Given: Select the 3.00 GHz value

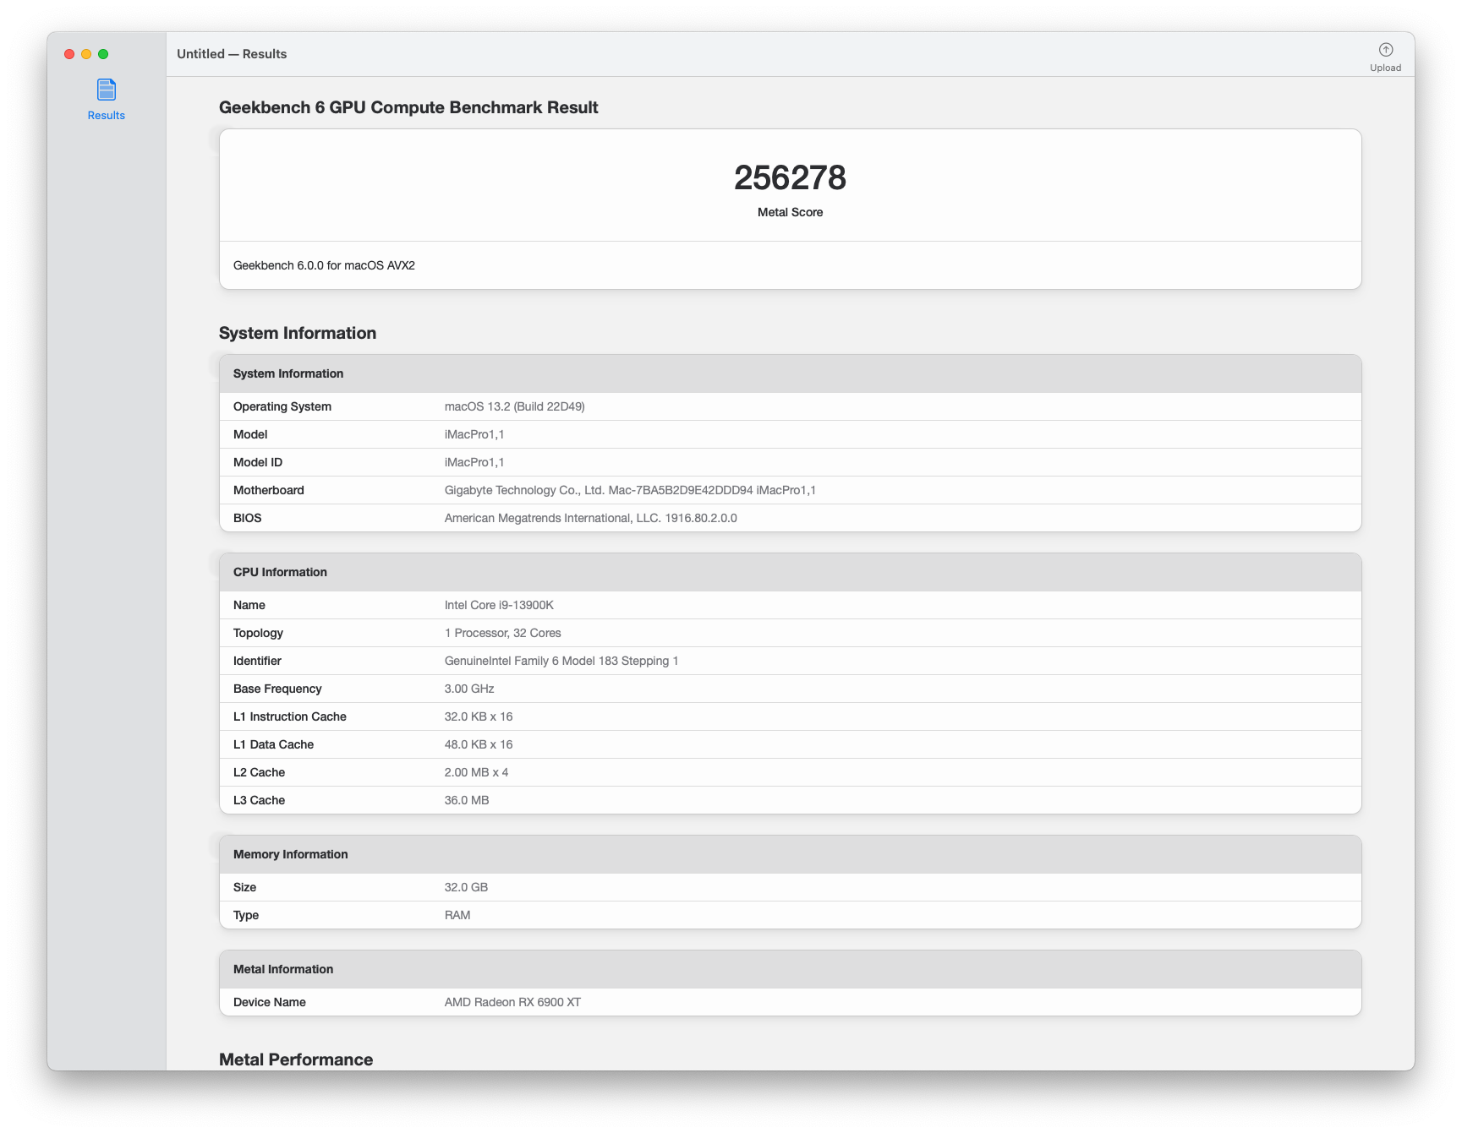Looking at the screenshot, I should (469, 689).
